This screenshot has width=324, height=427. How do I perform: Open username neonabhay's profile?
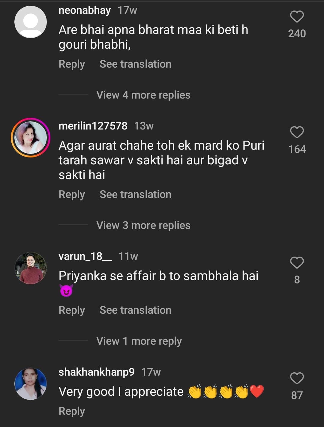[85, 10]
